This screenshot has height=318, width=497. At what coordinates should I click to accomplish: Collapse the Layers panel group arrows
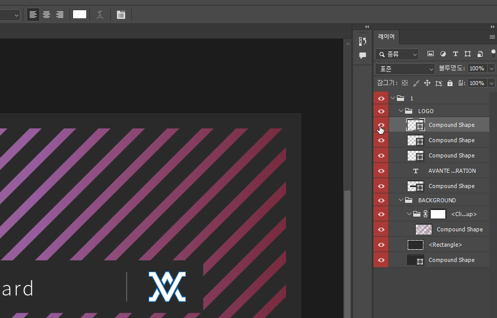tap(492, 27)
